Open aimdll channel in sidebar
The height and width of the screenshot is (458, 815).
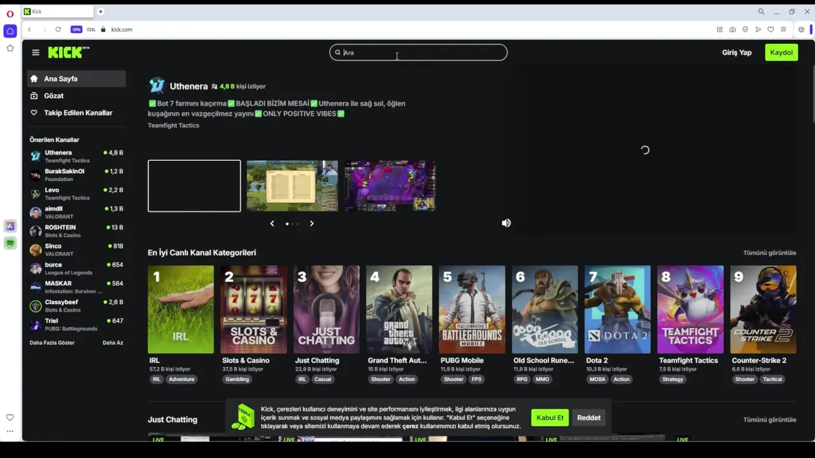76,212
